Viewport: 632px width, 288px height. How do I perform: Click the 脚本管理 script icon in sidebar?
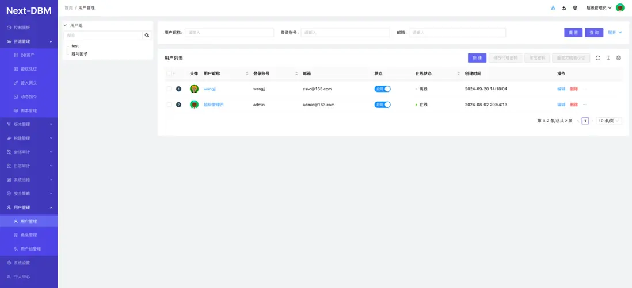coord(16,110)
